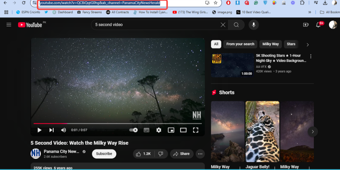This screenshot has height=170, width=340.
Task: Open the Dashboard bookmark
Action: point(63,12)
